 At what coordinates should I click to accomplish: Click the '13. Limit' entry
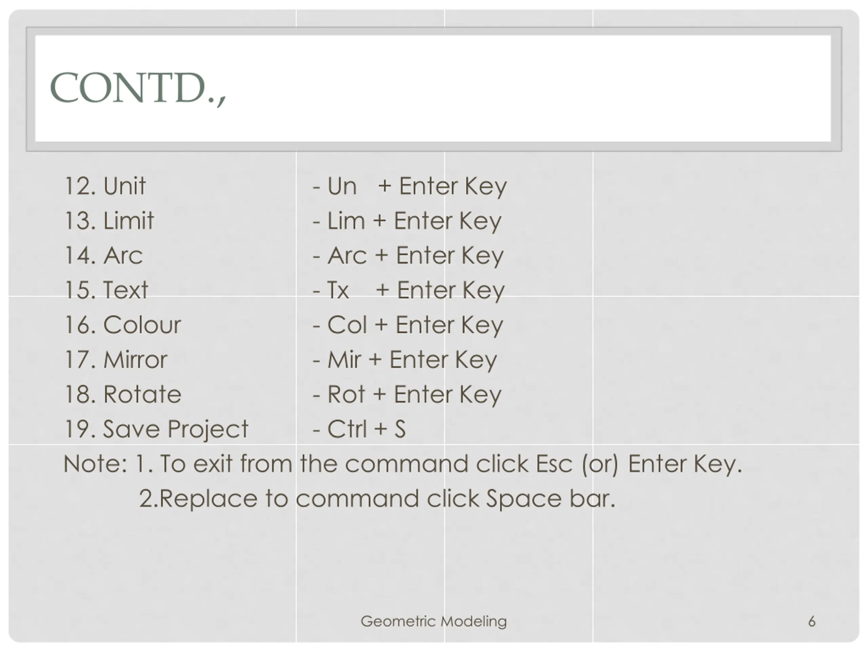tap(109, 220)
